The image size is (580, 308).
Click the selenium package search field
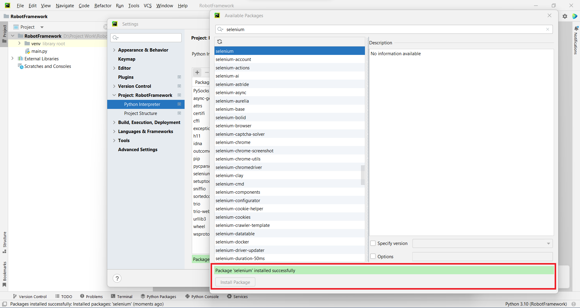coord(384,29)
